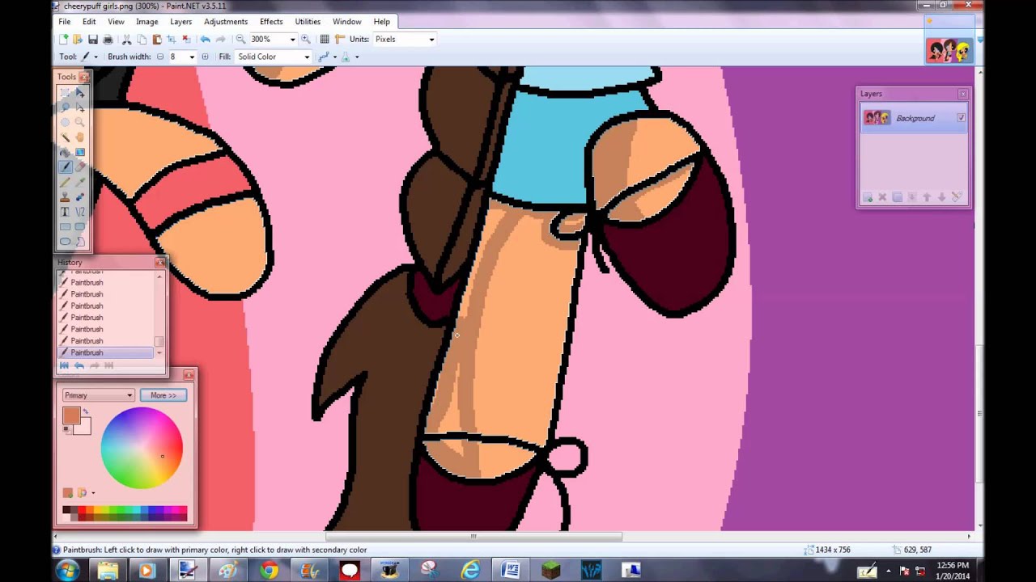The height and width of the screenshot is (582, 1036).
Task: Select the Color Picker eyedropper tool
Action: [x=80, y=182]
